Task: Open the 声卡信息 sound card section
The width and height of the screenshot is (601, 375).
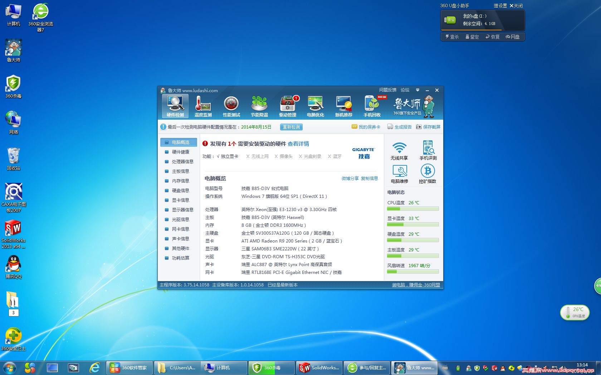Action: pos(179,239)
